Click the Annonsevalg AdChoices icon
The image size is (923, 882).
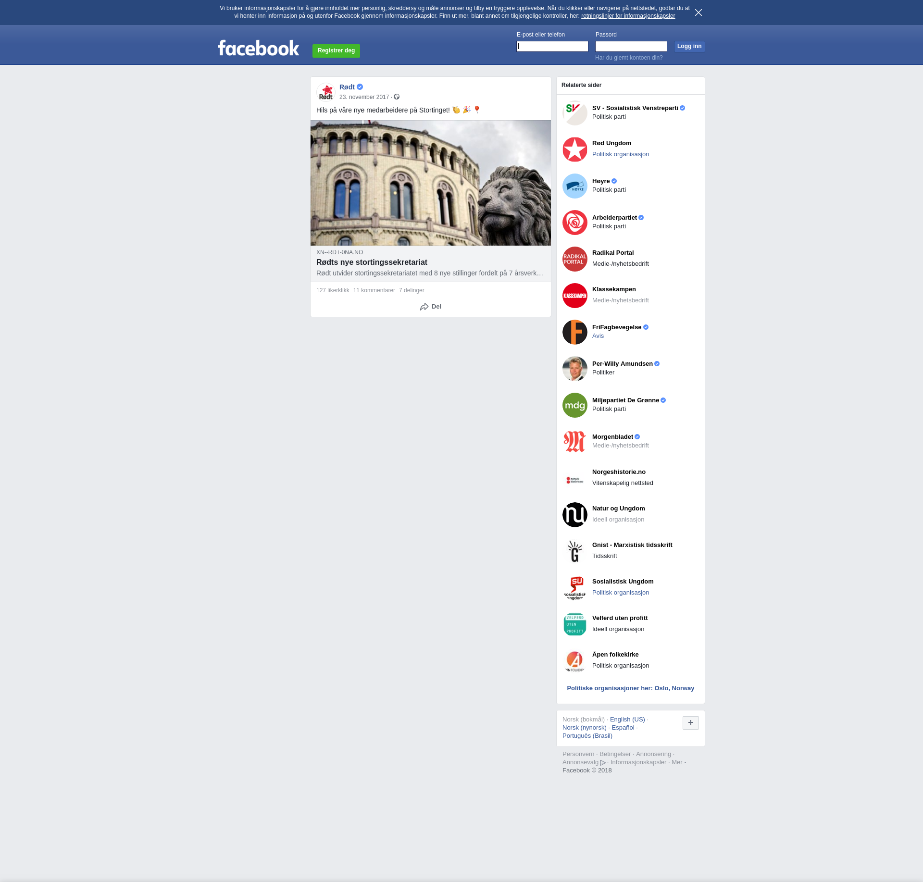[603, 763]
